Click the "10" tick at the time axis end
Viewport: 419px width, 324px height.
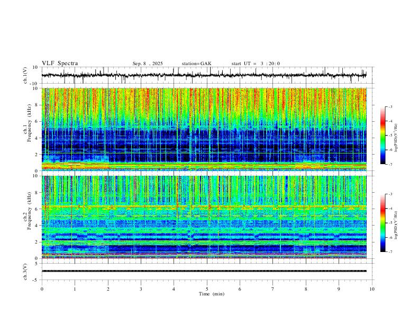tap(372, 289)
